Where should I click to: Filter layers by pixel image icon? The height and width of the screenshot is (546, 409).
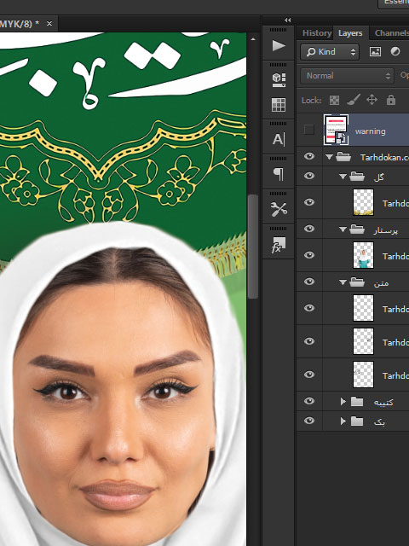click(375, 52)
